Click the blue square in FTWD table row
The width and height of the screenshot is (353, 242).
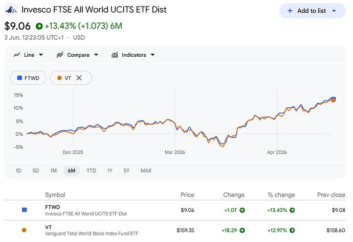[x=25, y=210]
